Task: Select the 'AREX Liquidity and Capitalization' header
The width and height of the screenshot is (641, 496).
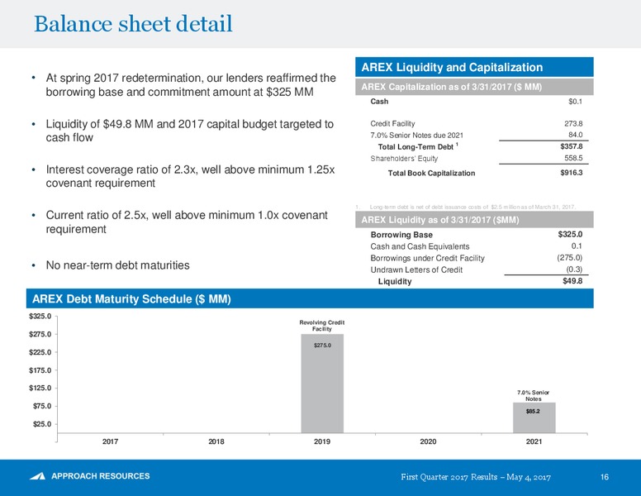Action: pyautogui.click(x=474, y=67)
